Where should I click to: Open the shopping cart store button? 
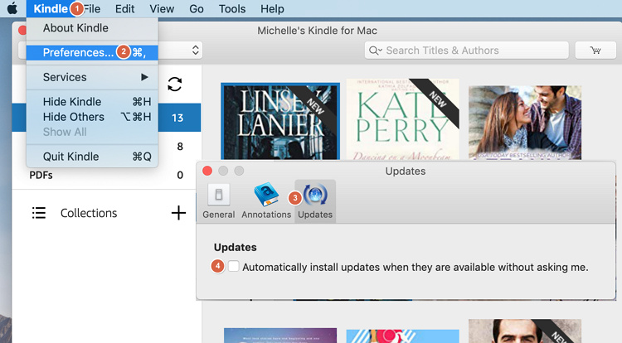pyautogui.click(x=595, y=51)
